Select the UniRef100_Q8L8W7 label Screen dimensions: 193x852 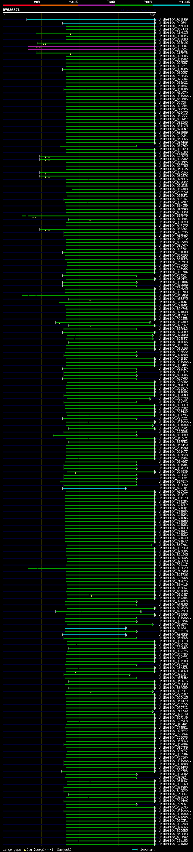(173, 46)
